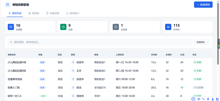Click the graduation cap icon on 总学员 card
Image resolution: width=220 pixels, height=101 pixels.
(x=168, y=27)
